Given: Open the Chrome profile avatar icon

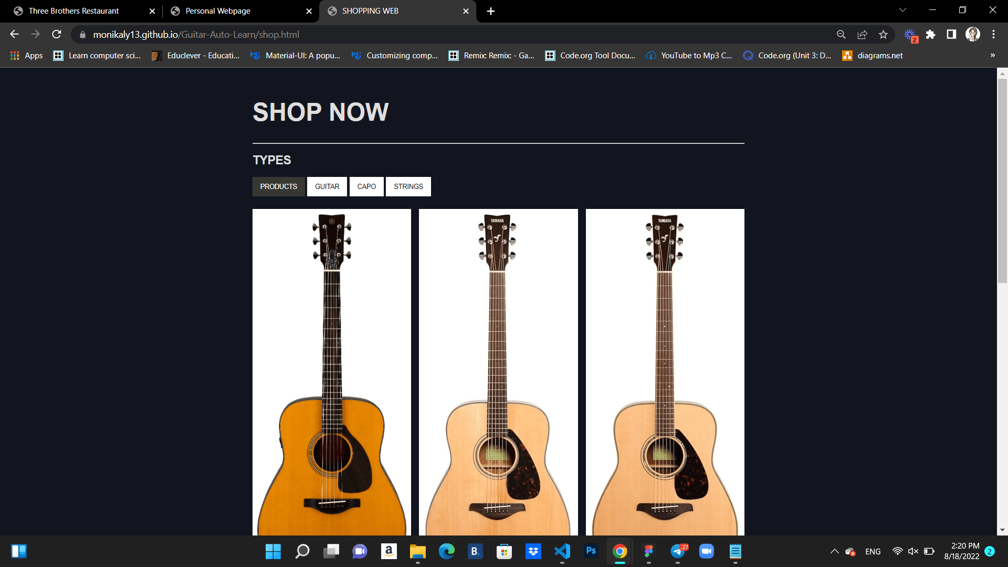Looking at the screenshot, I should tap(973, 35).
